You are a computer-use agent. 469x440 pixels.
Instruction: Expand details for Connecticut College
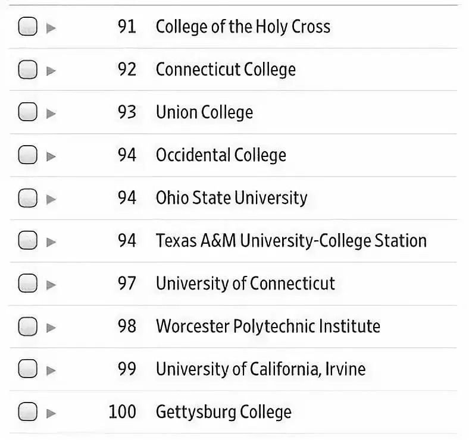pyautogui.click(x=51, y=70)
